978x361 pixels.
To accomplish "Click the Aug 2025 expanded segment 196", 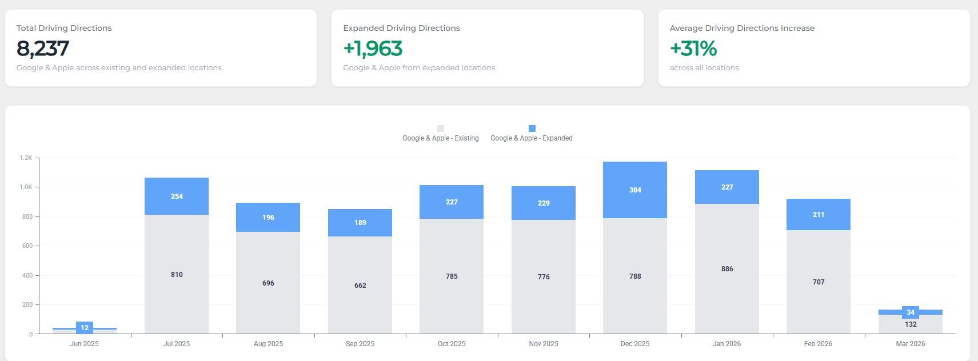I will pyautogui.click(x=268, y=217).
